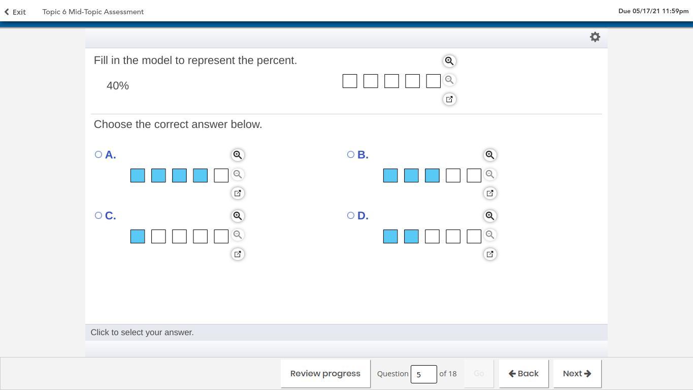Exit the assessment

[x=15, y=12]
